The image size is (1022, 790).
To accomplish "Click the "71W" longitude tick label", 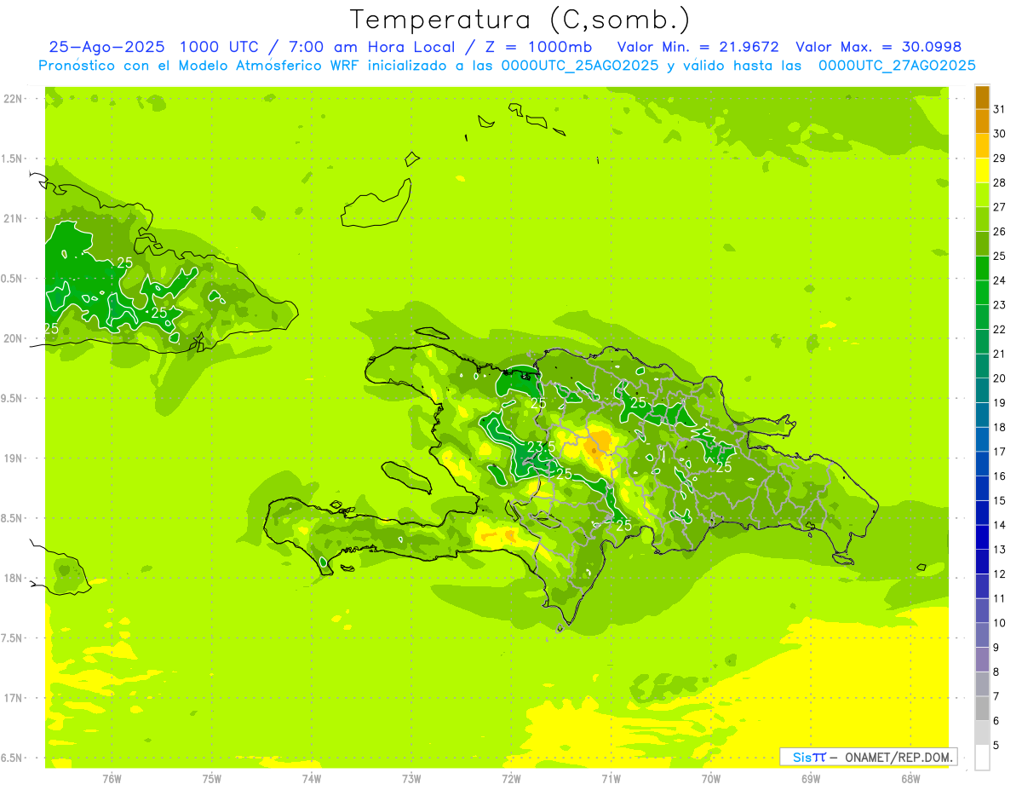I will click(x=611, y=778).
